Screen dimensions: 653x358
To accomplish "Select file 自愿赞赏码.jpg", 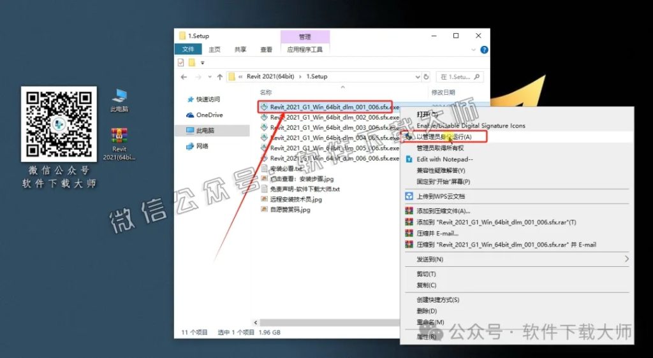I will [286, 210].
